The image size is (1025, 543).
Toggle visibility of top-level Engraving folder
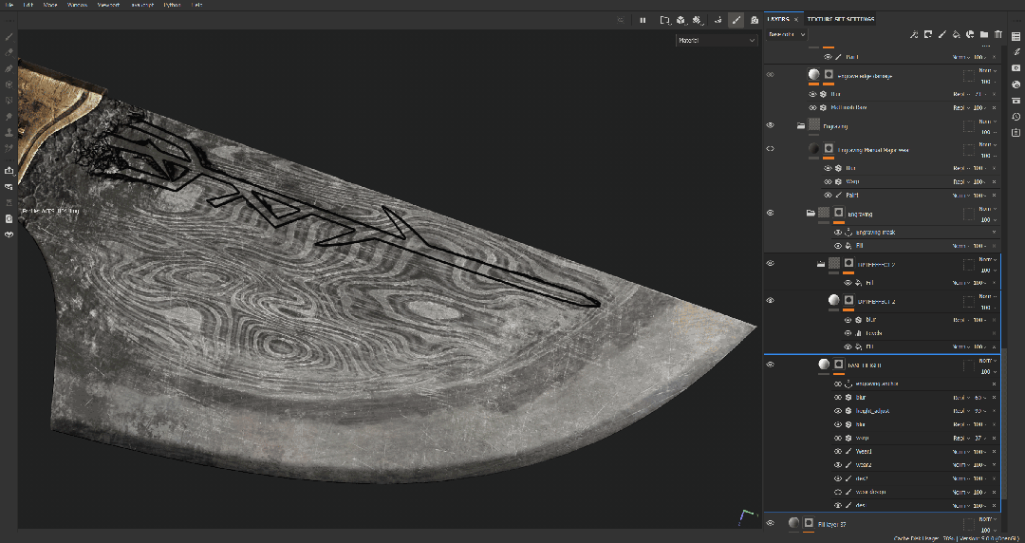pyautogui.click(x=770, y=125)
